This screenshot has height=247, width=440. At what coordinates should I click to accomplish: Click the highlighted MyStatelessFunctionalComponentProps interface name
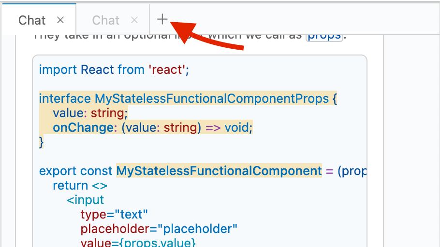[212, 98]
